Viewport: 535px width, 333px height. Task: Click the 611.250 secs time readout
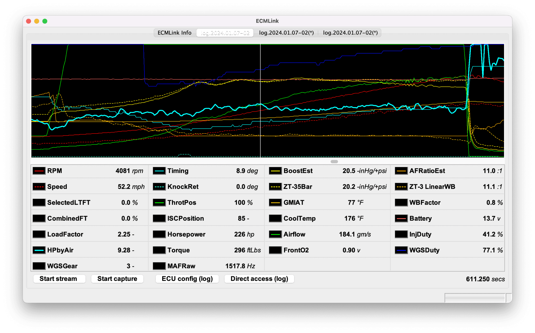485,279
